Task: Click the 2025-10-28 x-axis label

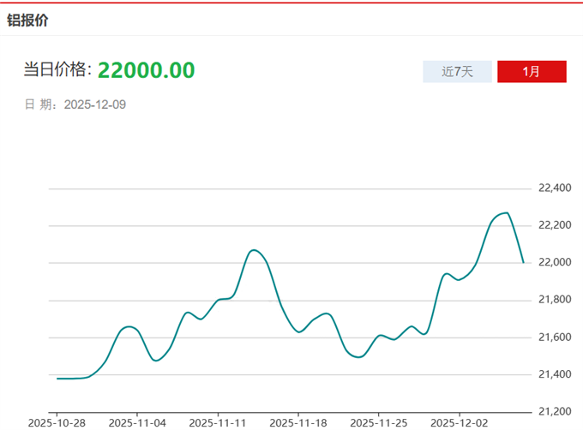Action: click(56, 422)
